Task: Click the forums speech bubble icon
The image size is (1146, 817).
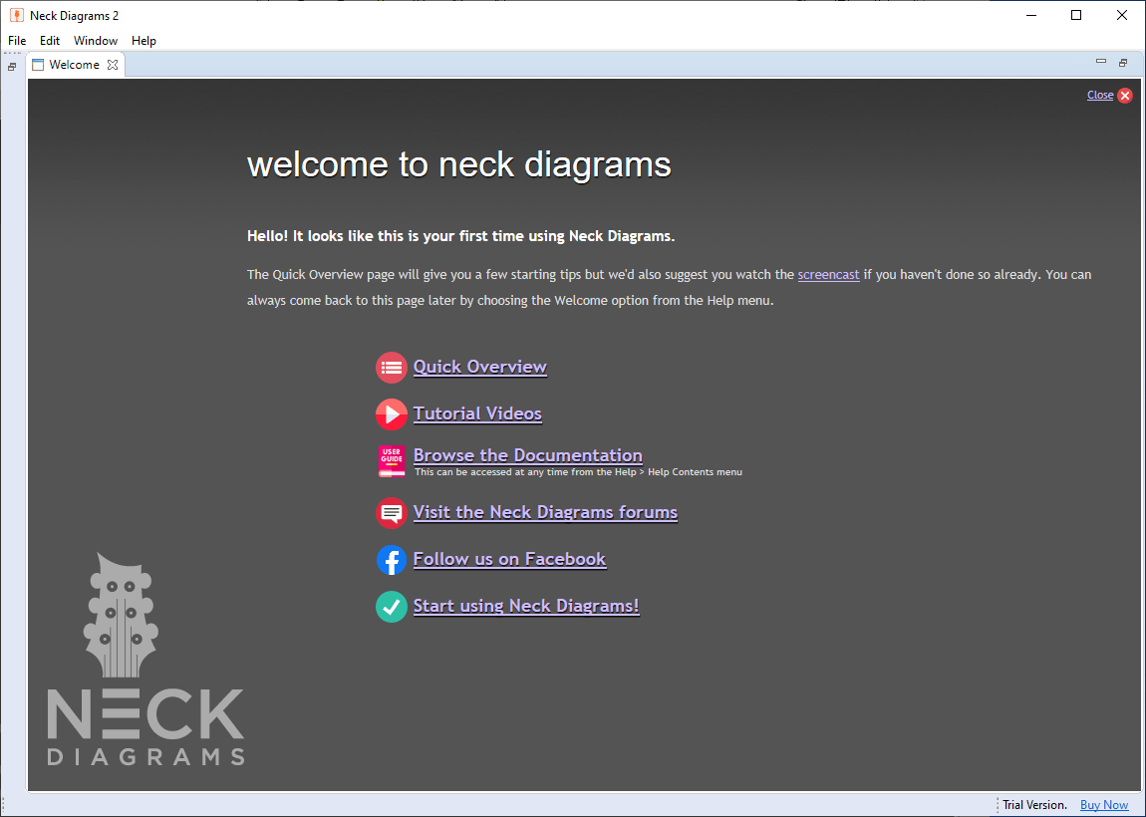Action: point(392,512)
